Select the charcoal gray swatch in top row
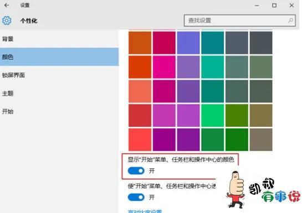Screen dimensions: 307x213 click(x=261, y=43)
